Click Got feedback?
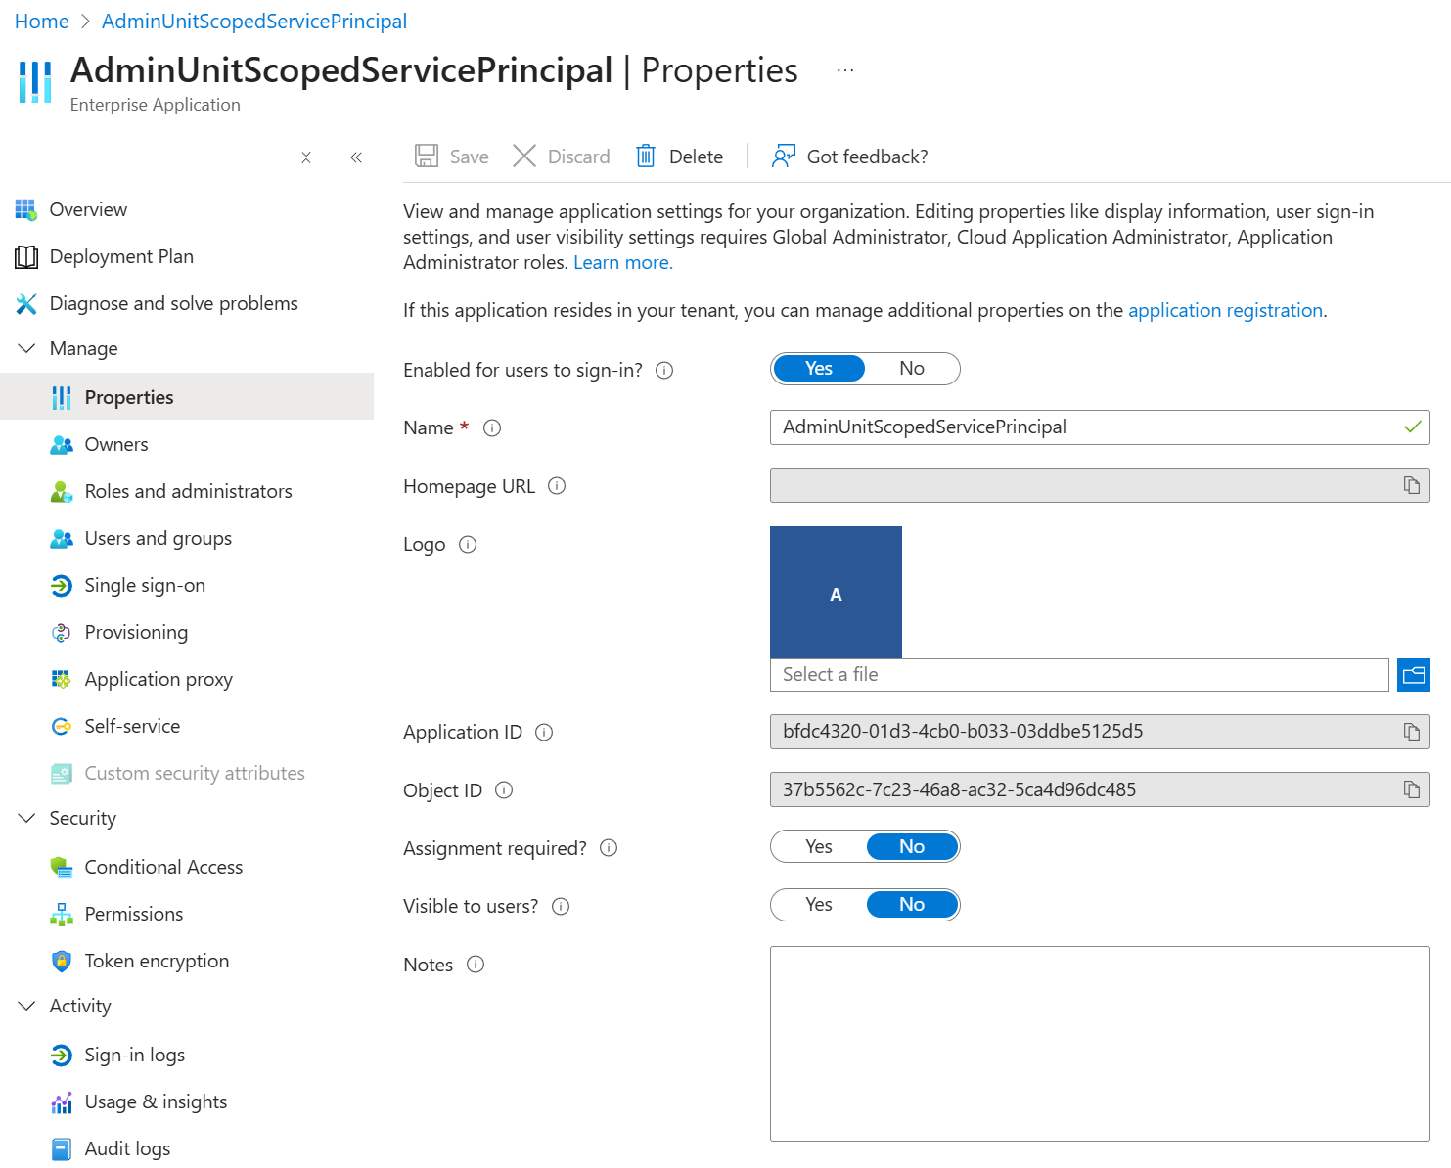1451x1168 pixels. point(849,157)
